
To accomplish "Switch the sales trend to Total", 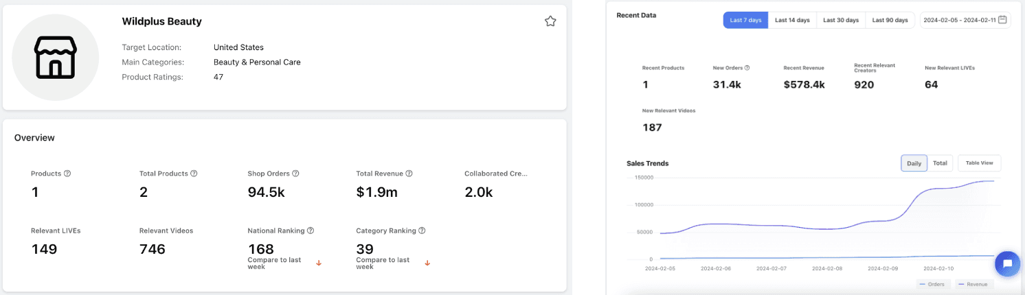I will pos(940,163).
